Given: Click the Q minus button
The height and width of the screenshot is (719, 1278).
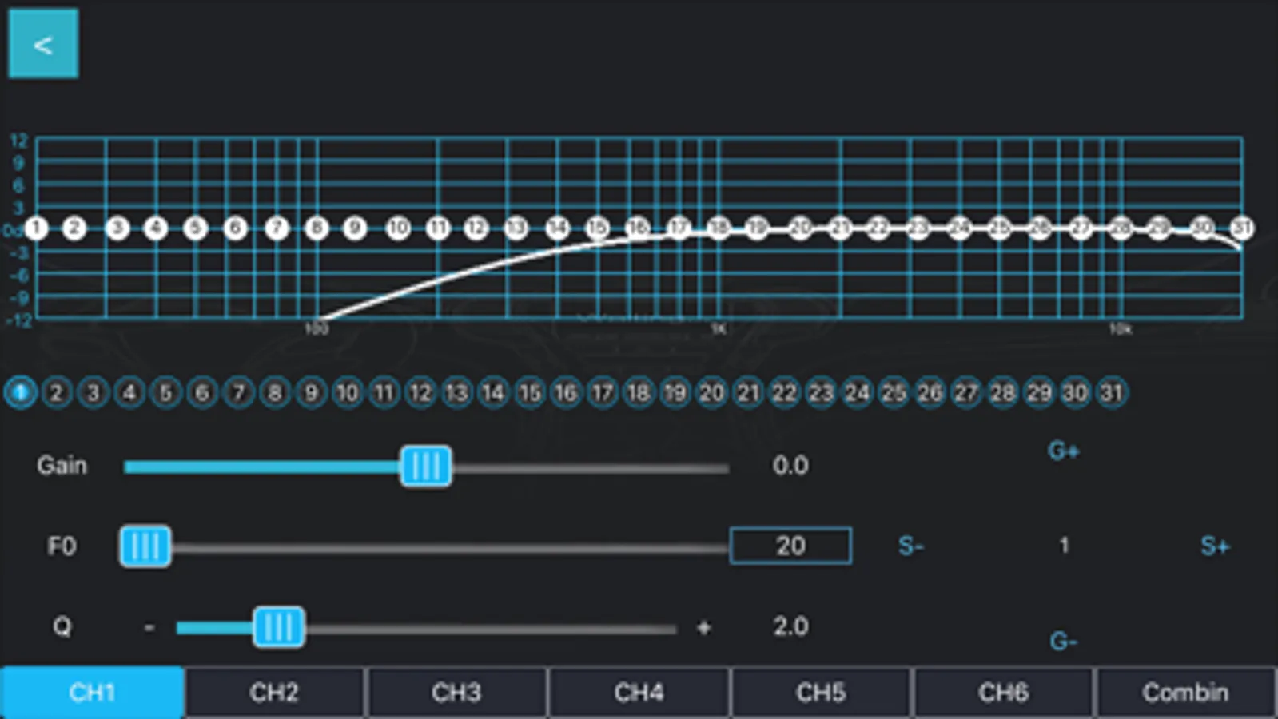Looking at the screenshot, I should click(149, 627).
